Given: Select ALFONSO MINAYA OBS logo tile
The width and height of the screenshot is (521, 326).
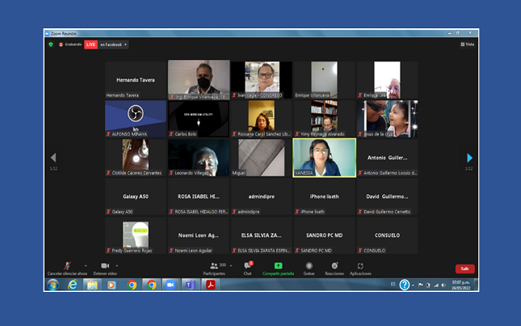Looking at the screenshot, I should click(136, 119).
